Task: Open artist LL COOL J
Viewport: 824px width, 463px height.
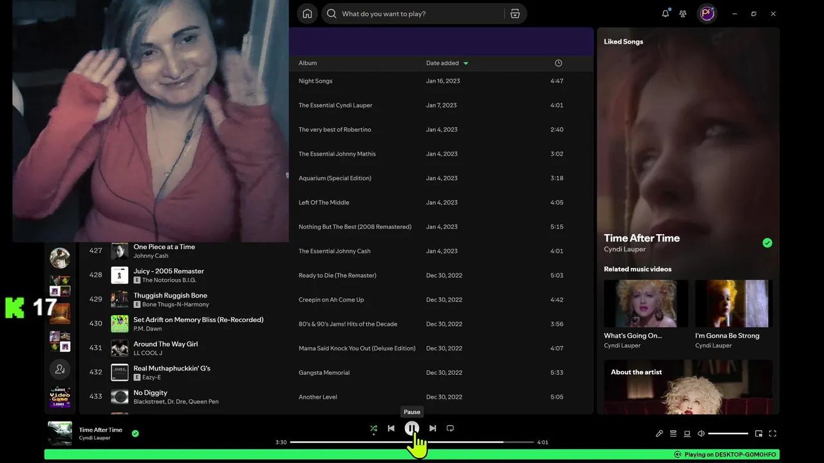Action: pyautogui.click(x=148, y=353)
